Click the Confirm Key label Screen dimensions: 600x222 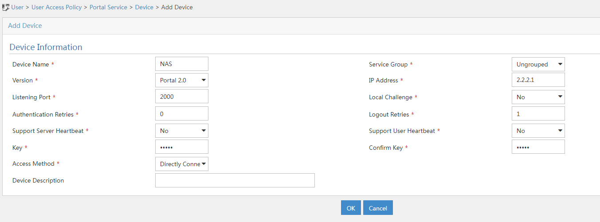(386, 148)
